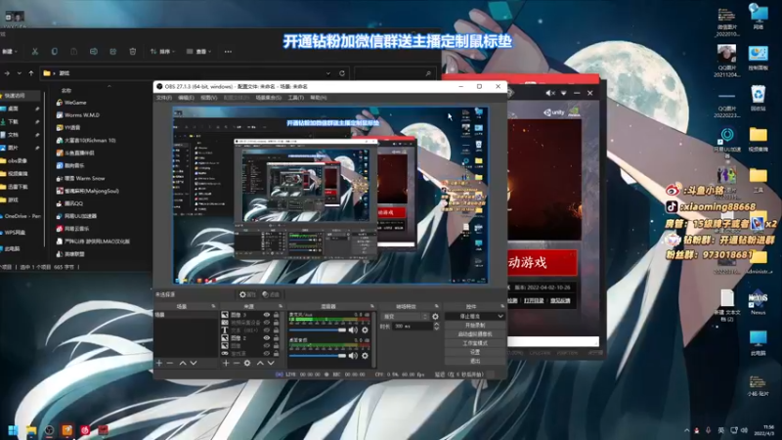
Task: Move selected source up in Sources panel
Action: [260, 363]
